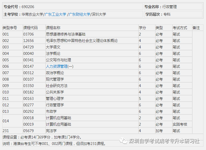The image size is (206, 150).
Task: Click 华南农业大学 in the school list
Action: pyautogui.click(x=32, y=14)
